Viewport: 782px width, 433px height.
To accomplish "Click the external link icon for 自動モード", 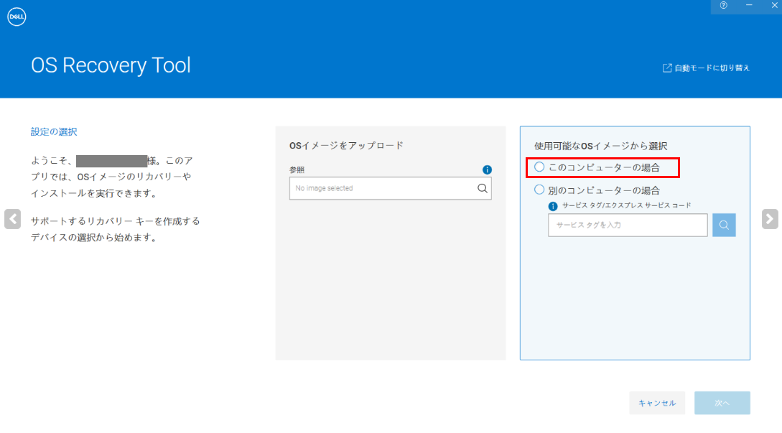I will (667, 67).
